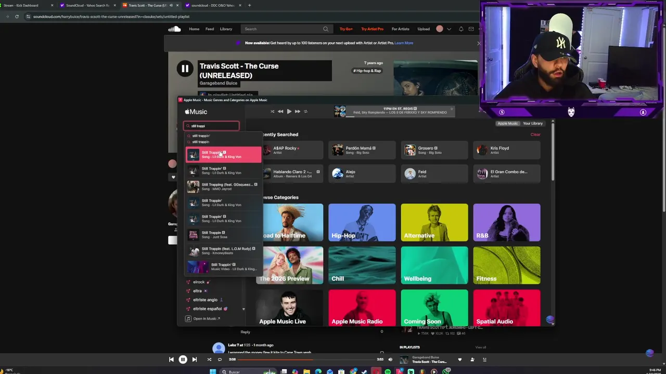Image resolution: width=666 pixels, height=374 pixels.
Task: Open the Wellbeing category tile
Action: [434, 265]
